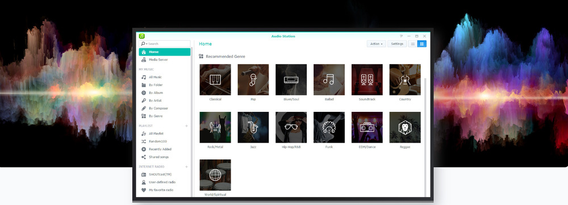Open the World/Spiritual genre thumbnail

[x=215, y=175]
